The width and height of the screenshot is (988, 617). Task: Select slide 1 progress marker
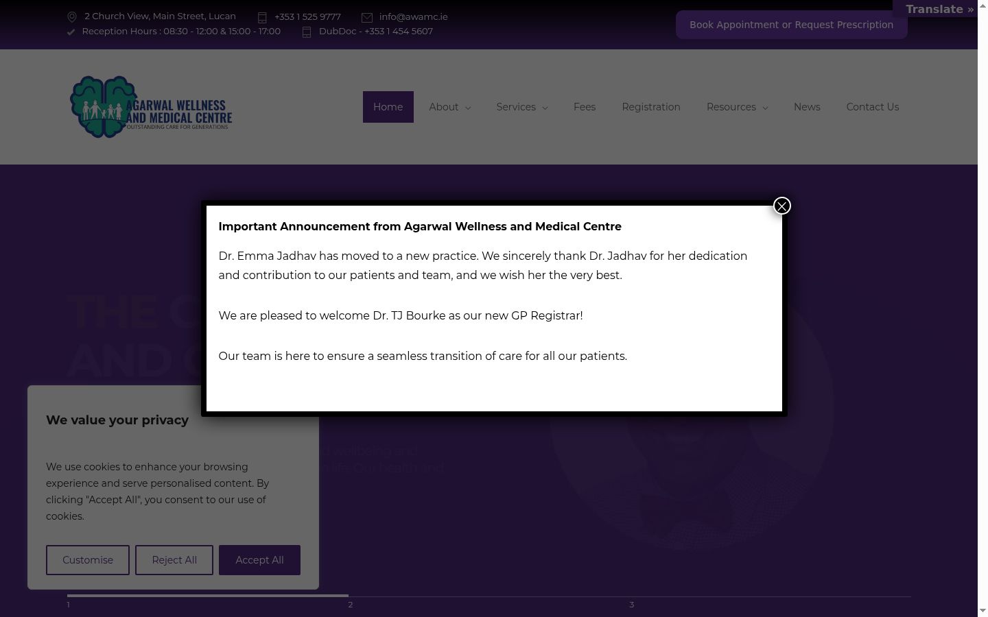(69, 605)
